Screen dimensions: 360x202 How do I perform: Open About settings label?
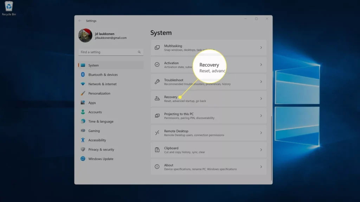click(x=168, y=165)
